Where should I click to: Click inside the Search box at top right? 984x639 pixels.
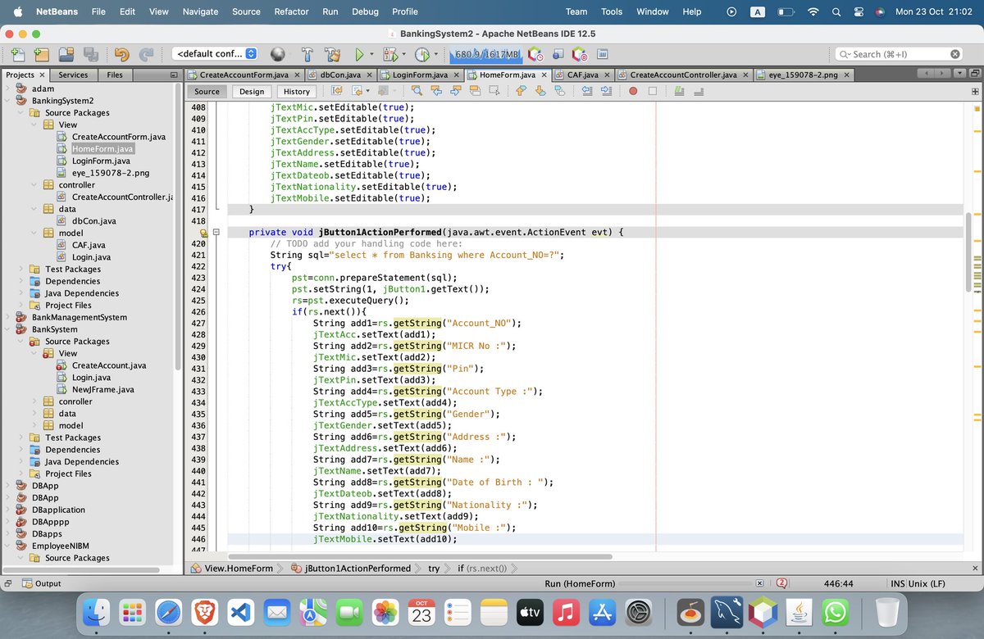click(x=898, y=53)
